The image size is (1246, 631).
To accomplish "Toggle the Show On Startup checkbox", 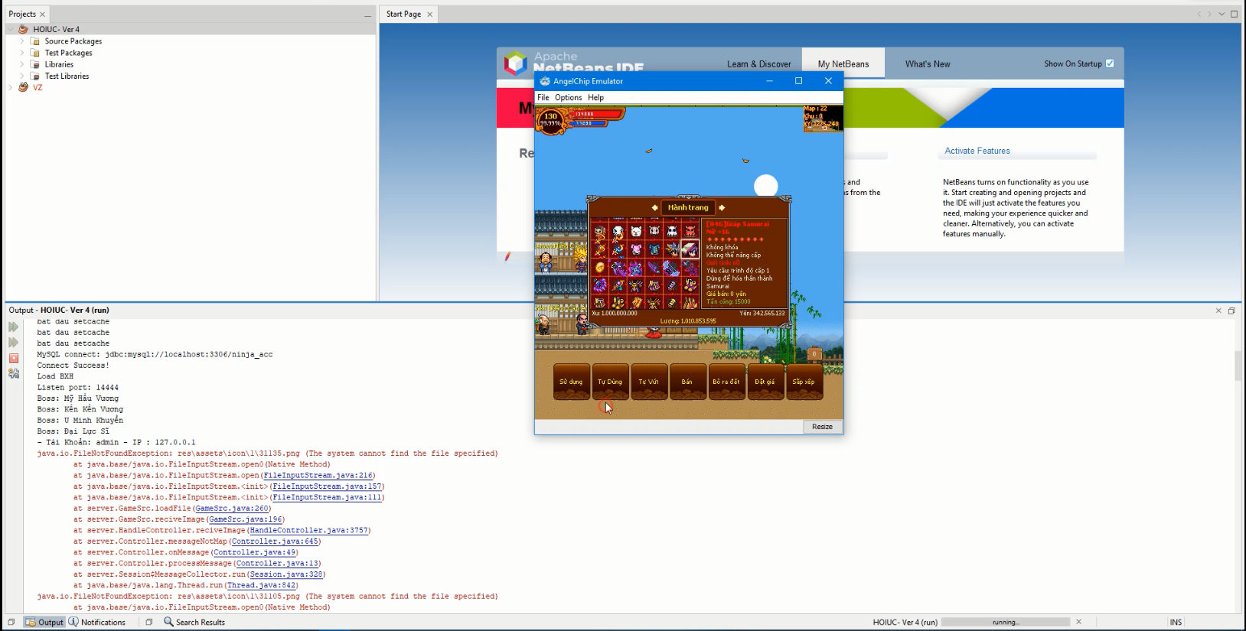I will [x=1110, y=63].
